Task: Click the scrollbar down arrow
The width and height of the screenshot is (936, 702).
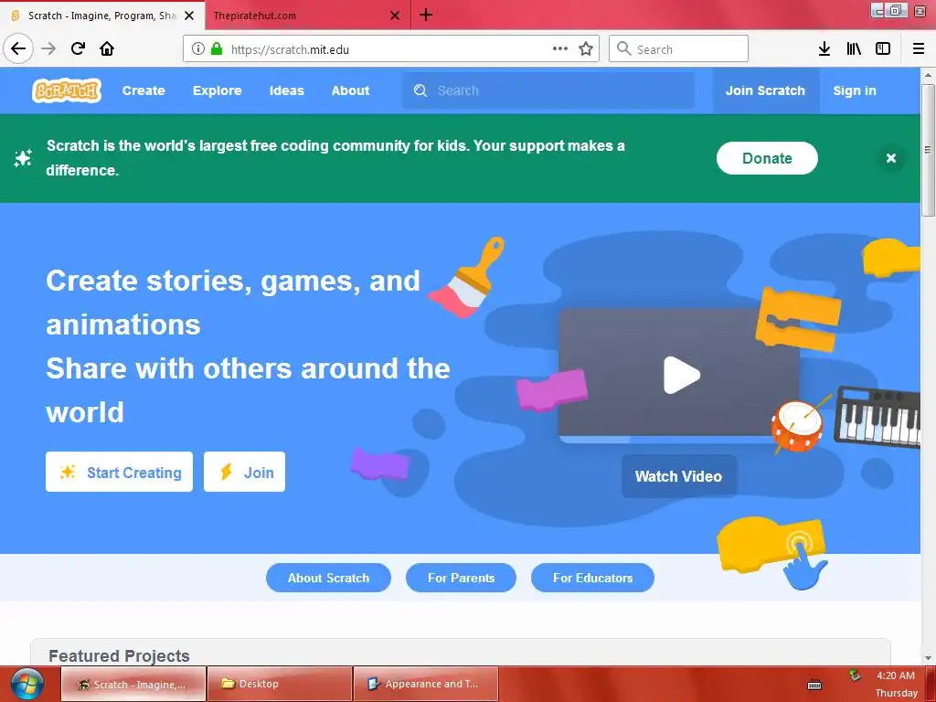Action: pos(928,658)
